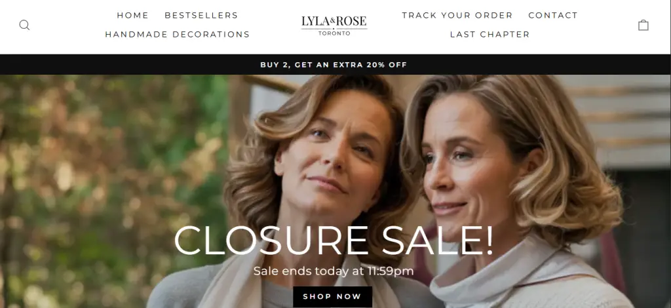This screenshot has width=671, height=308.
Task: Click the Lyla & Rose logo
Action: 334,26
